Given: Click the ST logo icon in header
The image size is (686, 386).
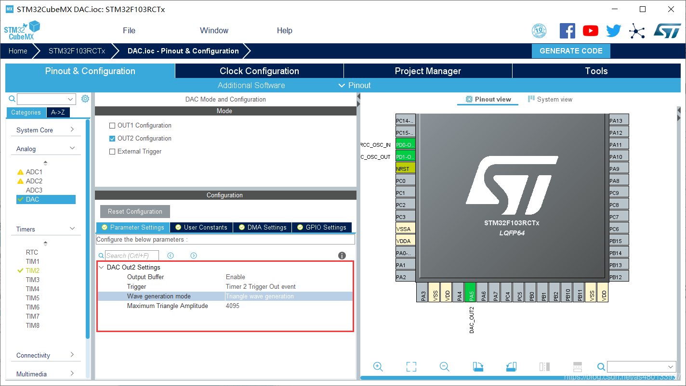Looking at the screenshot, I should click(x=667, y=31).
